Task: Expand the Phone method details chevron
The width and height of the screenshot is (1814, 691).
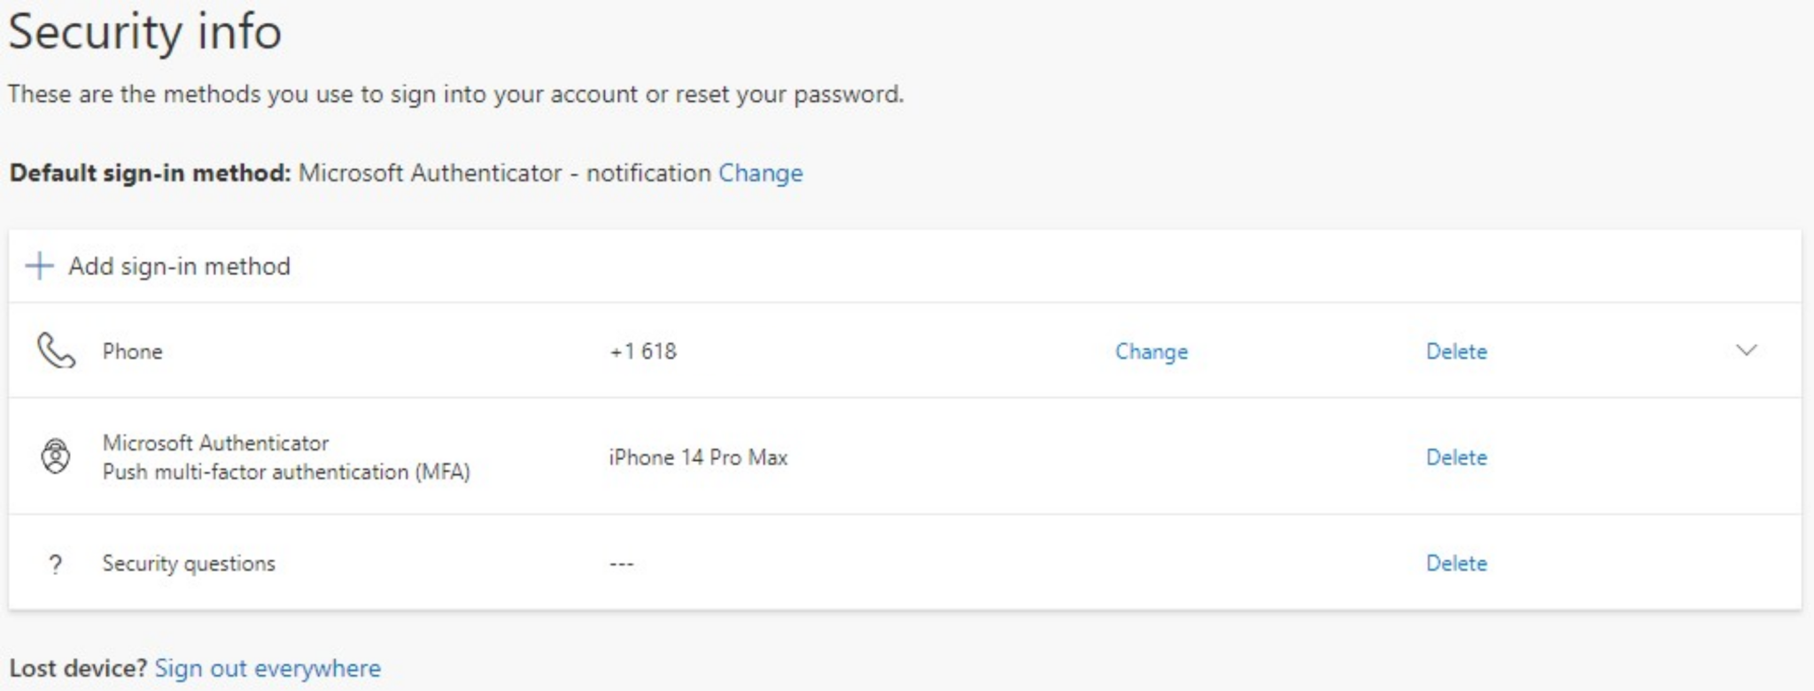Action: click(1745, 350)
